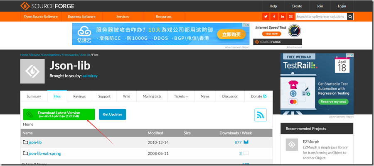Open the json-lib folder link
Image resolution: width=374 pixels, height=166 pixels.
tap(35, 142)
